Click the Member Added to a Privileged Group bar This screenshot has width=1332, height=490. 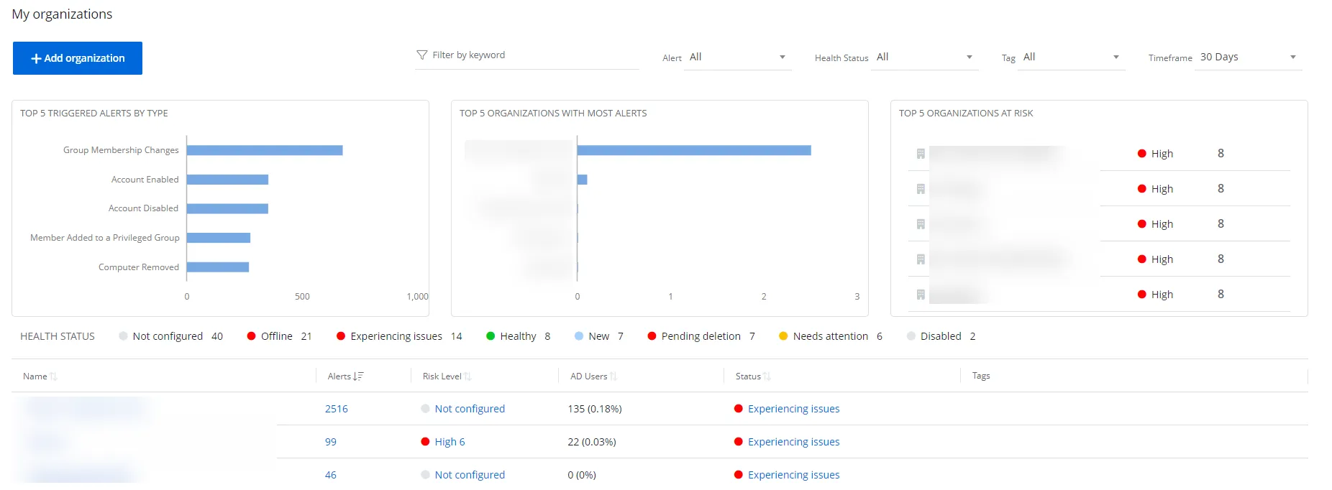(219, 238)
